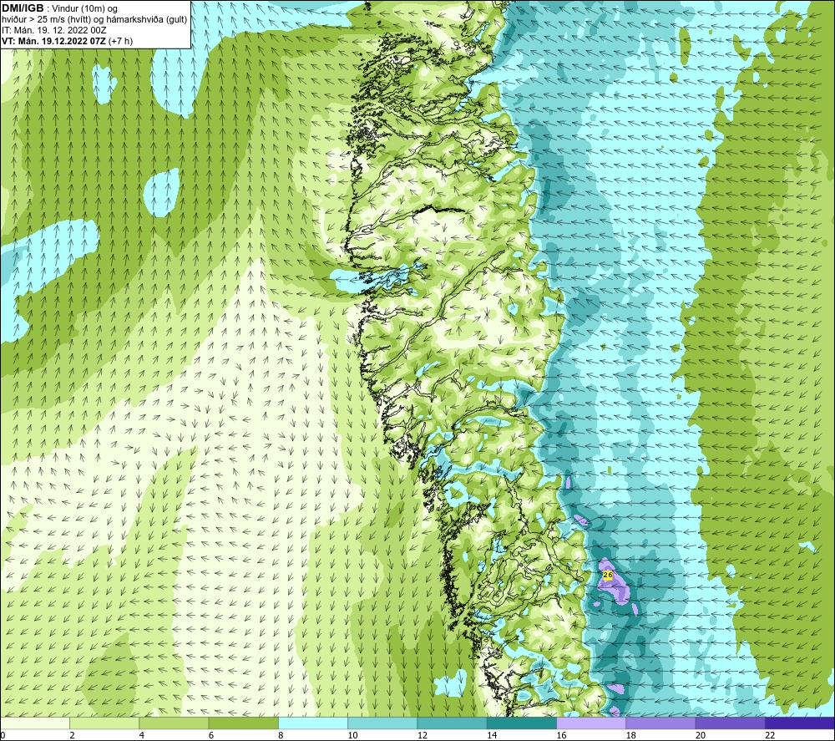Select the legend swatch between 10 and 12
This screenshot has height=741, width=835.
point(382,723)
